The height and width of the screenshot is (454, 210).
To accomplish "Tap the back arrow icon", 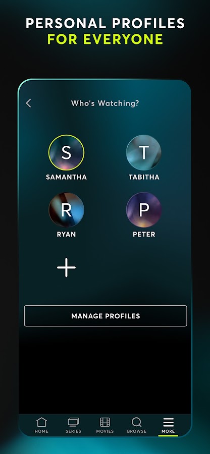I will [x=28, y=103].
